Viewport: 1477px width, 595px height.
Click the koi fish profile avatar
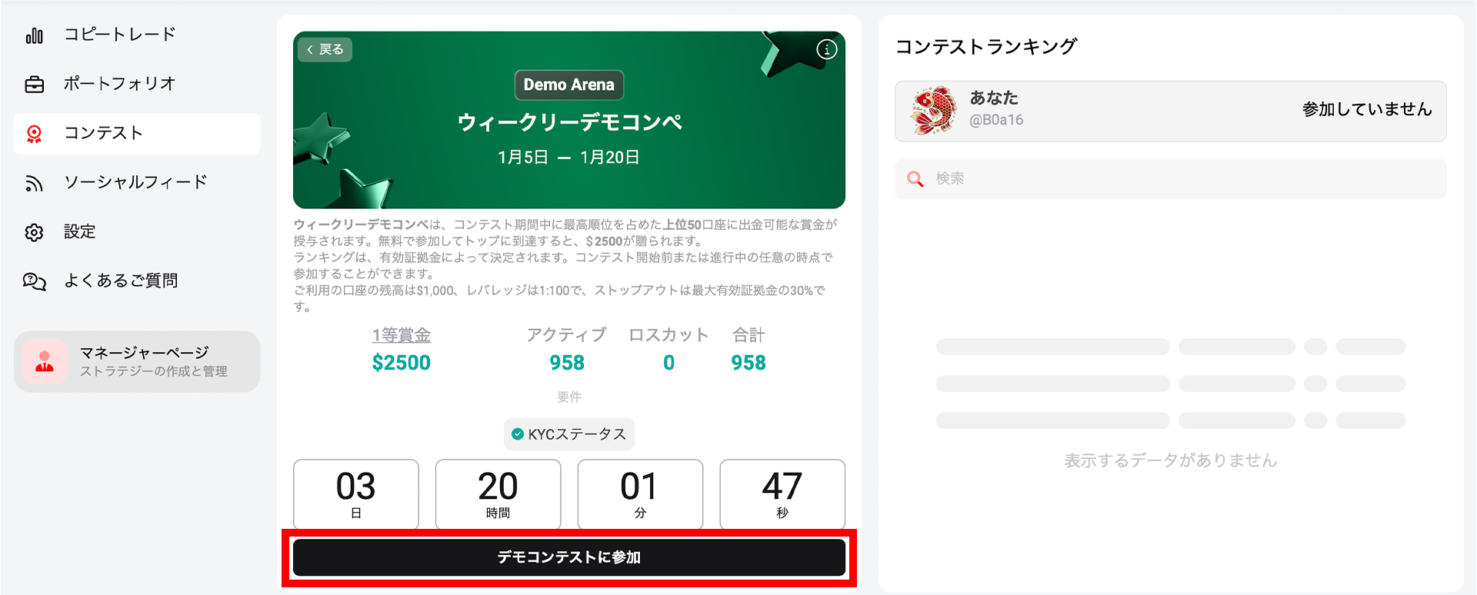pos(933,111)
